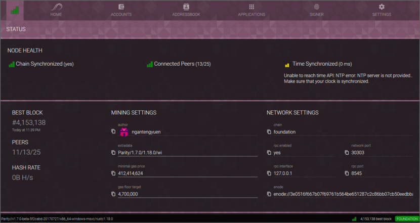Edit the extradata field

point(188,153)
